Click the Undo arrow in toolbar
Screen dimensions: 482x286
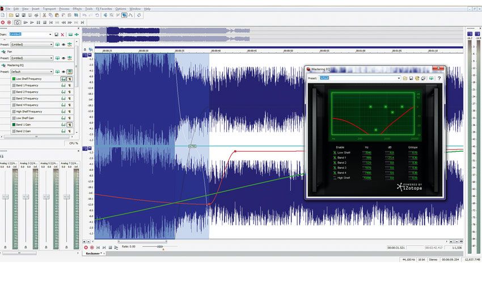coord(84,15)
